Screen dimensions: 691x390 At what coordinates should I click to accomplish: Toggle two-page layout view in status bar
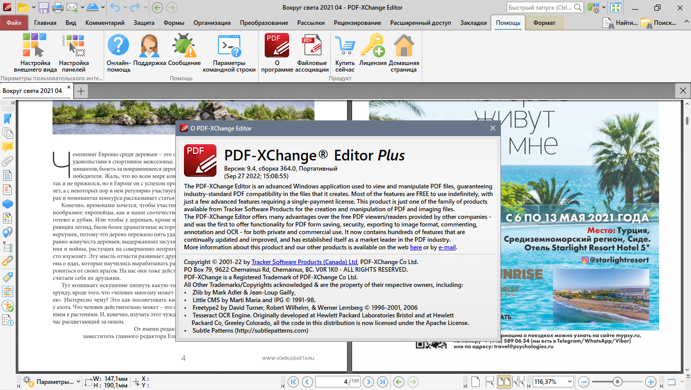pyautogui.click(x=504, y=381)
